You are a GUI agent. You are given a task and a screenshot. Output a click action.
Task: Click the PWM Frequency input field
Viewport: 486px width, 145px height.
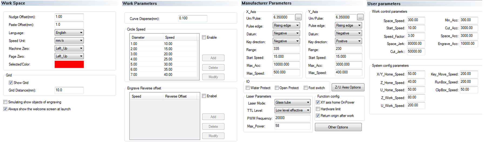(292, 118)
